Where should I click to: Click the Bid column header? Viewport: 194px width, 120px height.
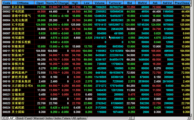pos(129,3)
